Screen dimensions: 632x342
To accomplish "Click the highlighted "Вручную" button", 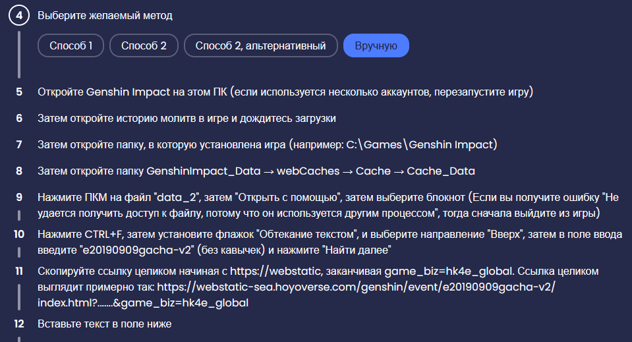I will pos(376,45).
